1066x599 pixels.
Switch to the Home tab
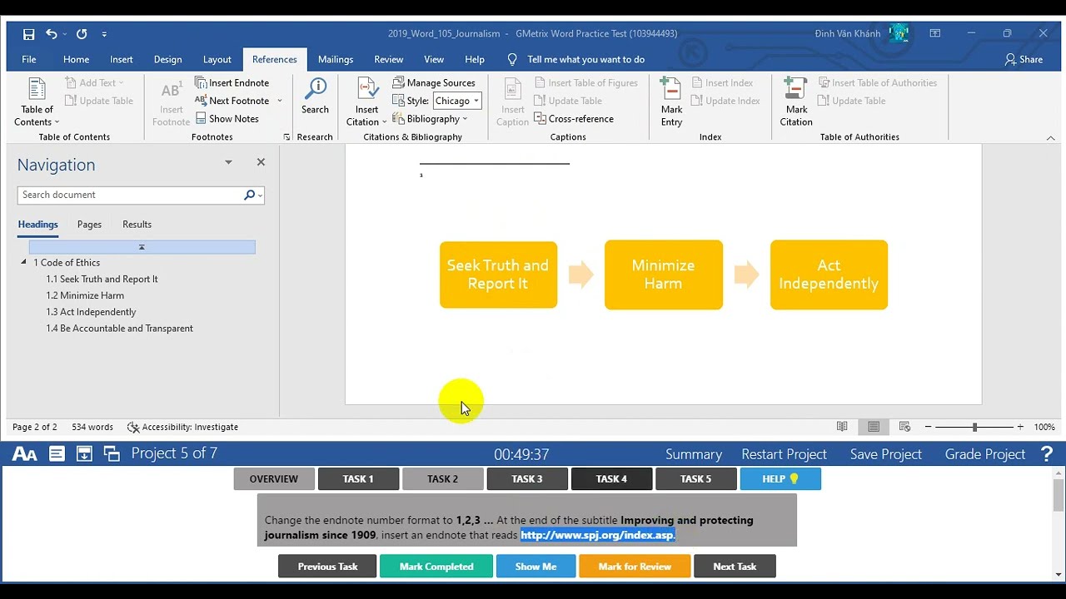76,59
